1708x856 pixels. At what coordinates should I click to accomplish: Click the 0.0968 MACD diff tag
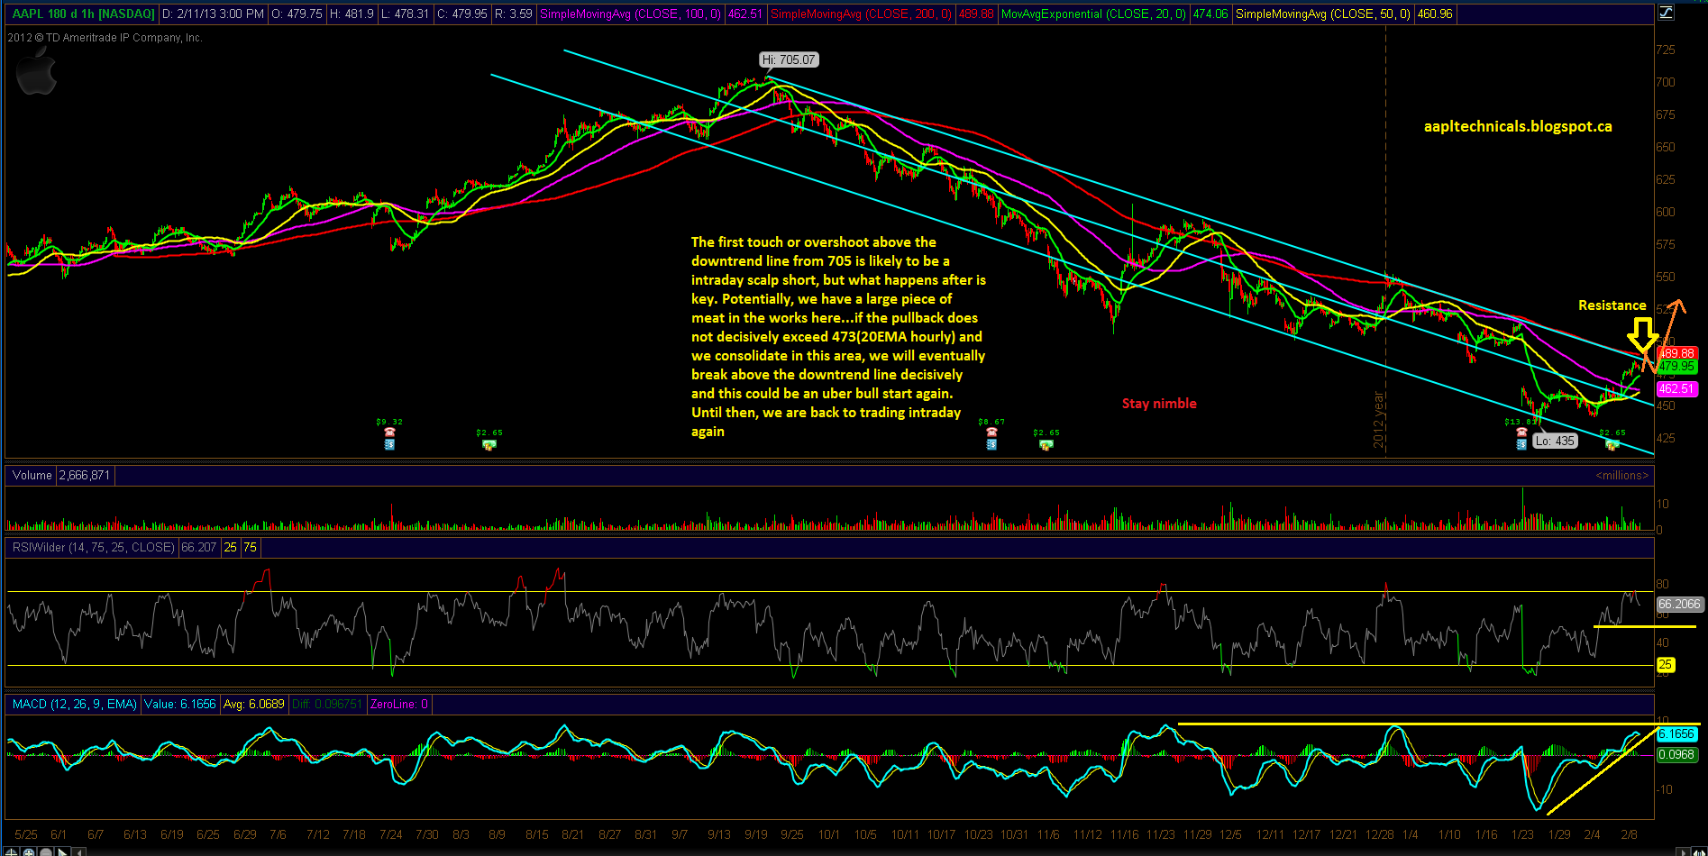[1676, 754]
